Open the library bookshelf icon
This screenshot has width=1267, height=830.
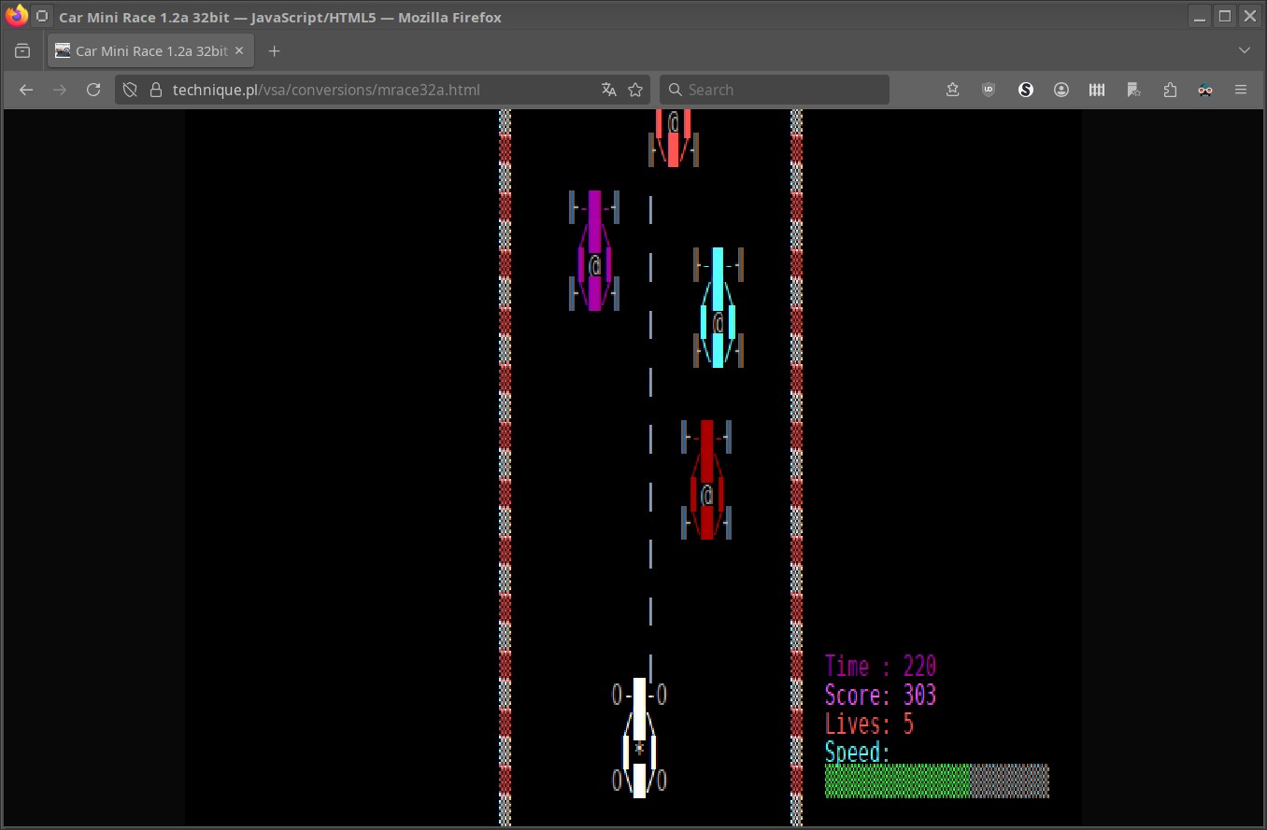[1097, 90]
